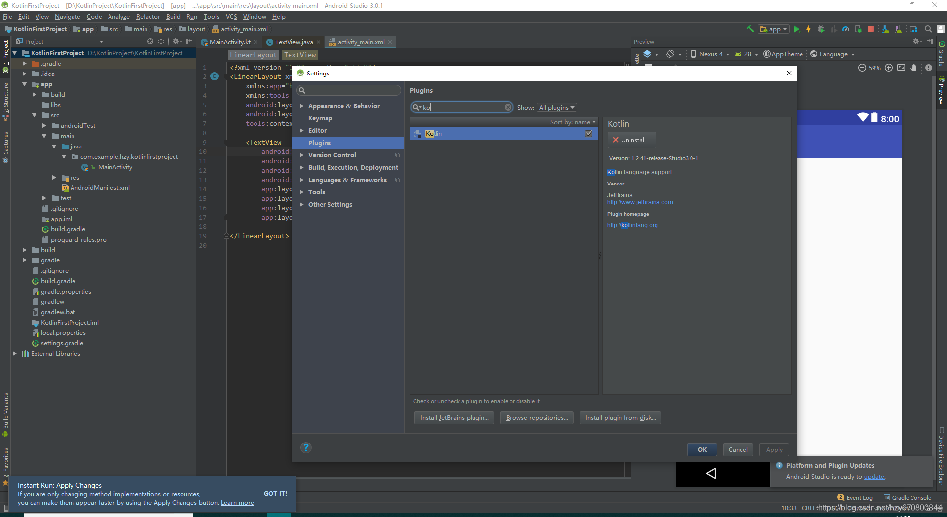Viewport: 947px width, 517px height.
Task: Expand Appearance & Behavior settings category
Action: tap(301, 106)
